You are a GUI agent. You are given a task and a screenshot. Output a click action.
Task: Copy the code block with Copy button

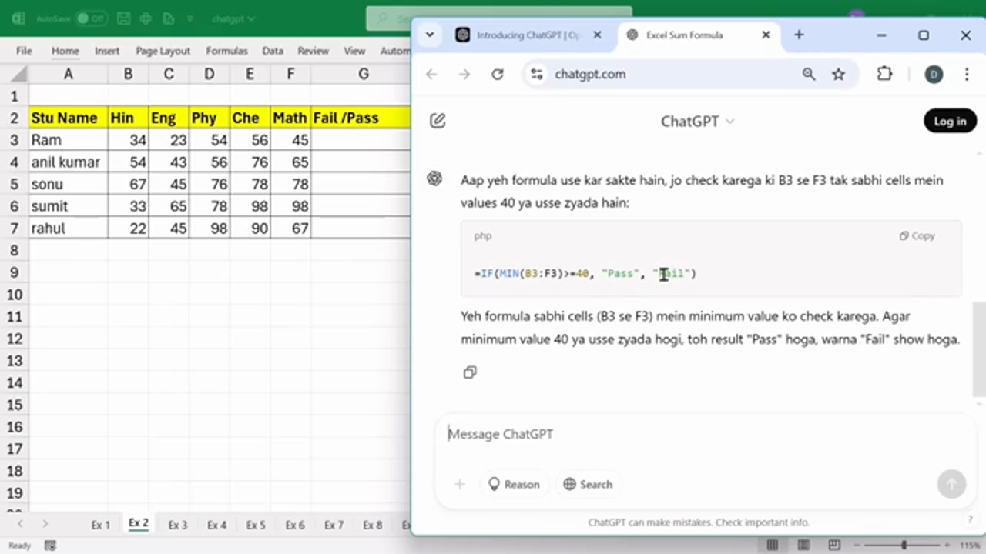[917, 235]
